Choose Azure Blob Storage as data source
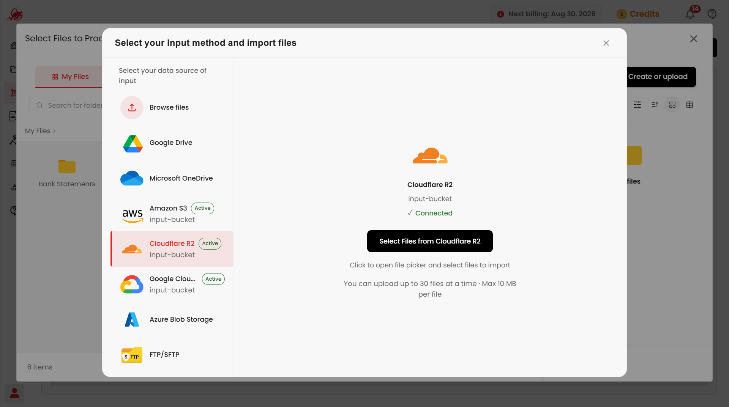This screenshot has height=407, width=729. pos(172,320)
